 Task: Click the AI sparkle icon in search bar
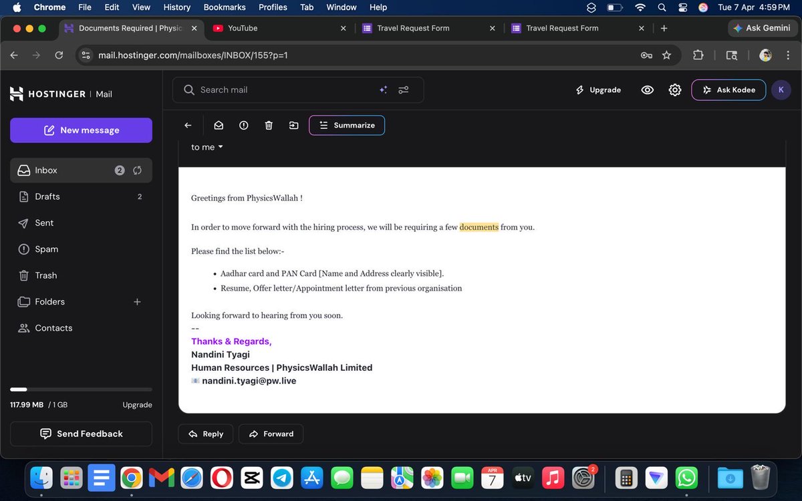[384, 90]
